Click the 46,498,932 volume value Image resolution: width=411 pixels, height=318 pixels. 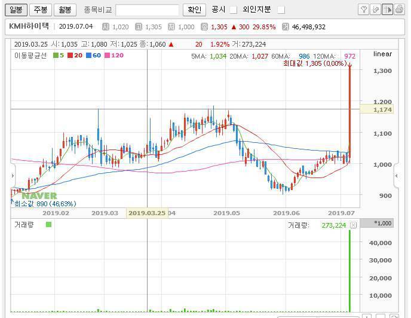(x=308, y=27)
